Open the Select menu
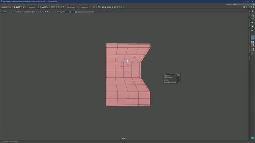The height and width of the screenshot is (143, 255). tap(14, 4)
